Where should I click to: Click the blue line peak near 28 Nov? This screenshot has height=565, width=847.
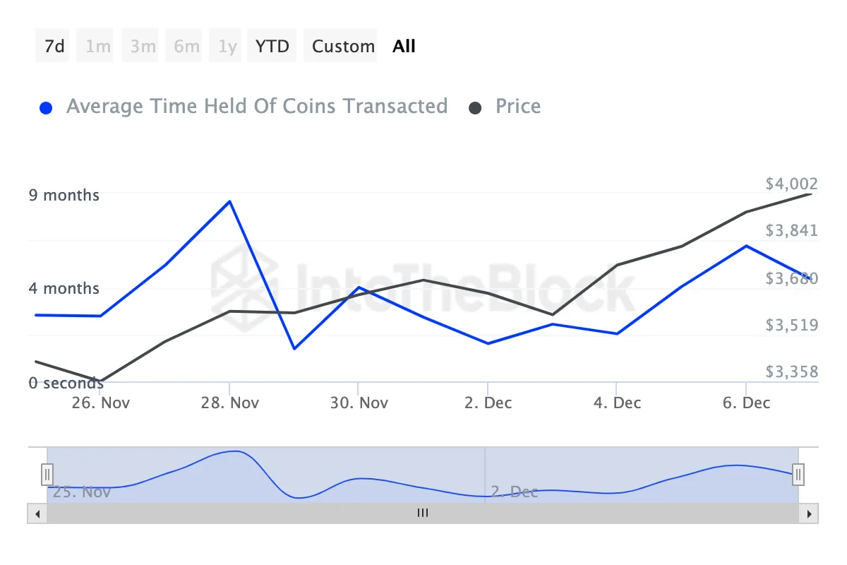point(229,201)
